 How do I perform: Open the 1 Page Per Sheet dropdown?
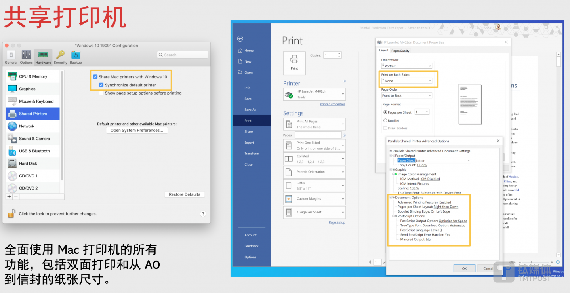point(315,212)
